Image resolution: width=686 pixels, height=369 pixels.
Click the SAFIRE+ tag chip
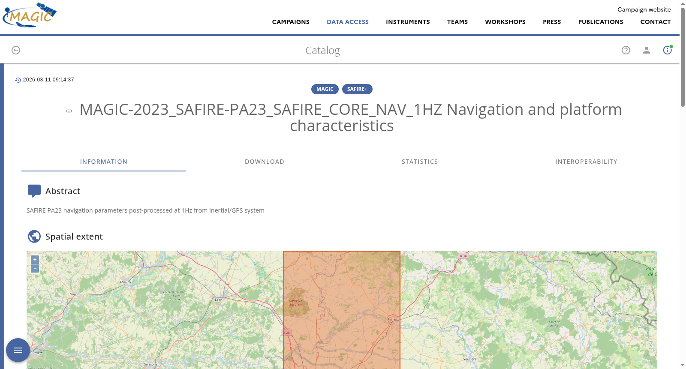(357, 89)
